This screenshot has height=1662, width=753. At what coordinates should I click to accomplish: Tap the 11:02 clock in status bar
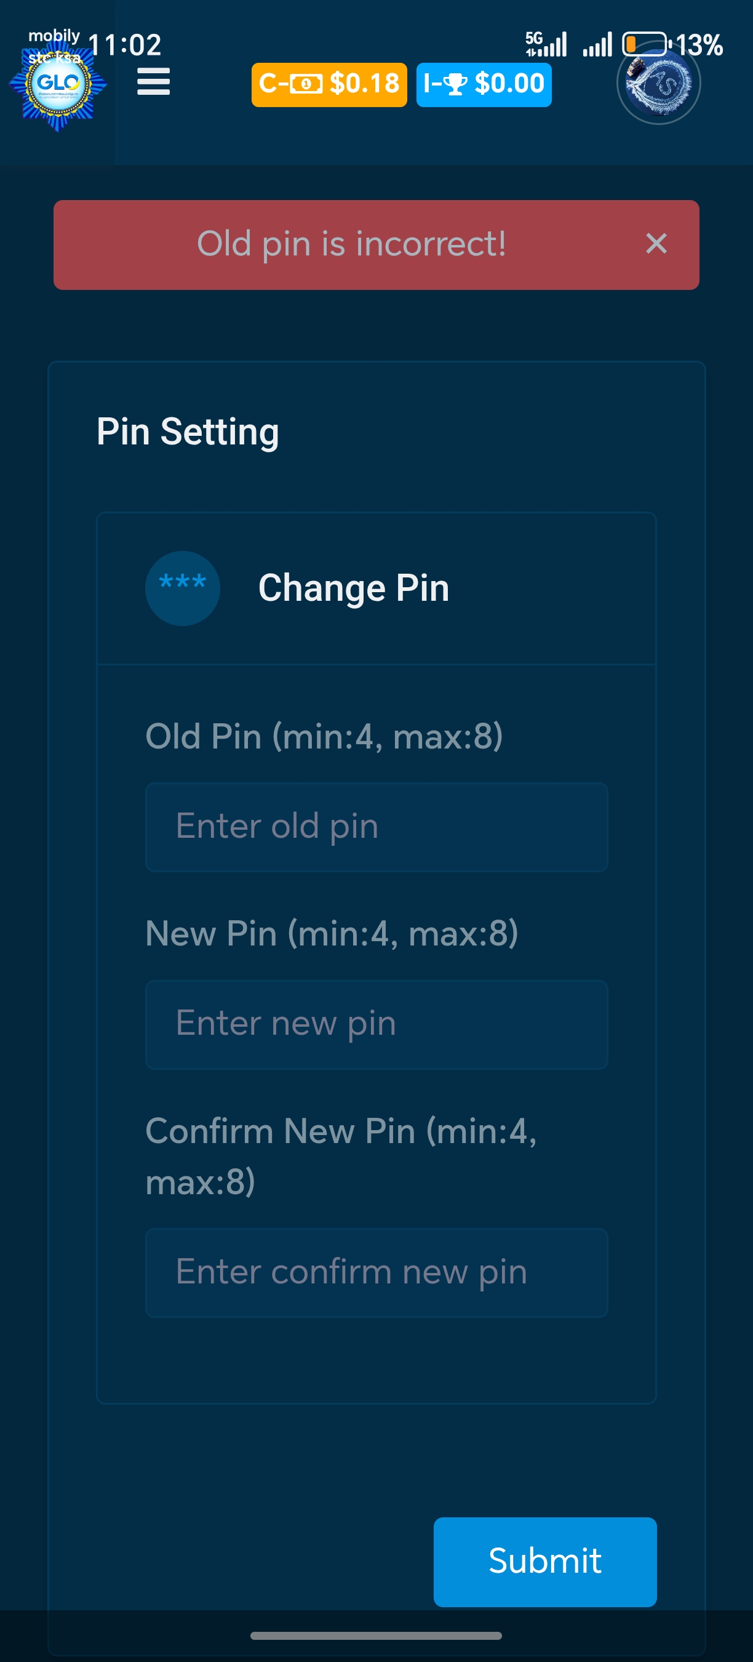tap(124, 45)
